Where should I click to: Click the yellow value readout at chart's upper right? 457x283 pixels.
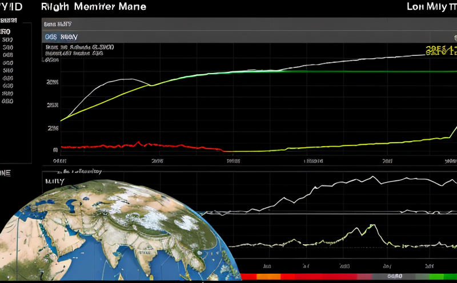440,50
